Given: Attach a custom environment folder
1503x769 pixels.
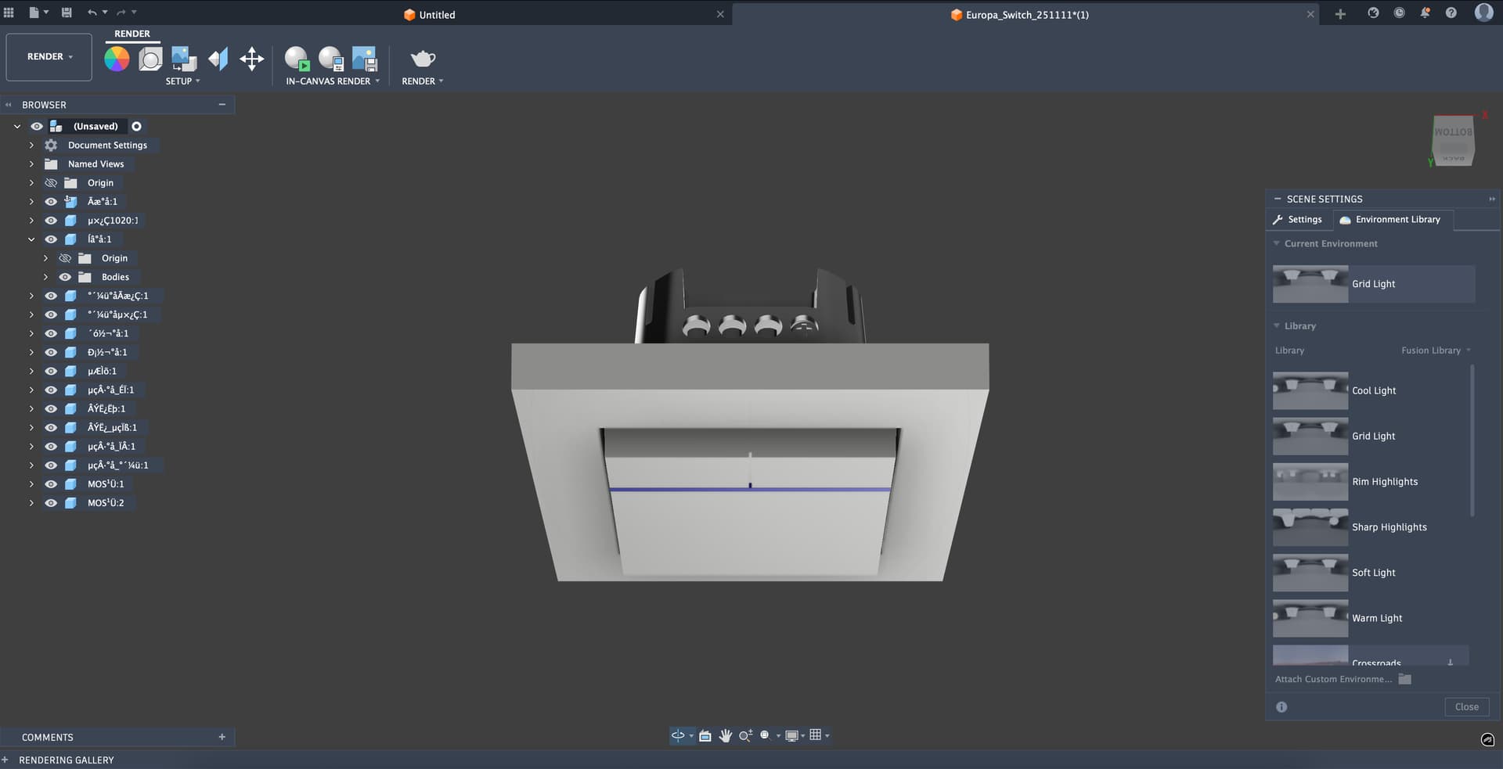Looking at the screenshot, I should (x=1404, y=679).
